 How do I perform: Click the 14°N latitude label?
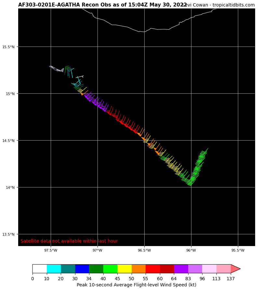(10, 187)
